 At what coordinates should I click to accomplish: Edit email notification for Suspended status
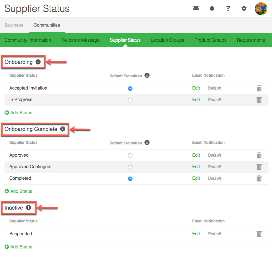(x=196, y=234)
